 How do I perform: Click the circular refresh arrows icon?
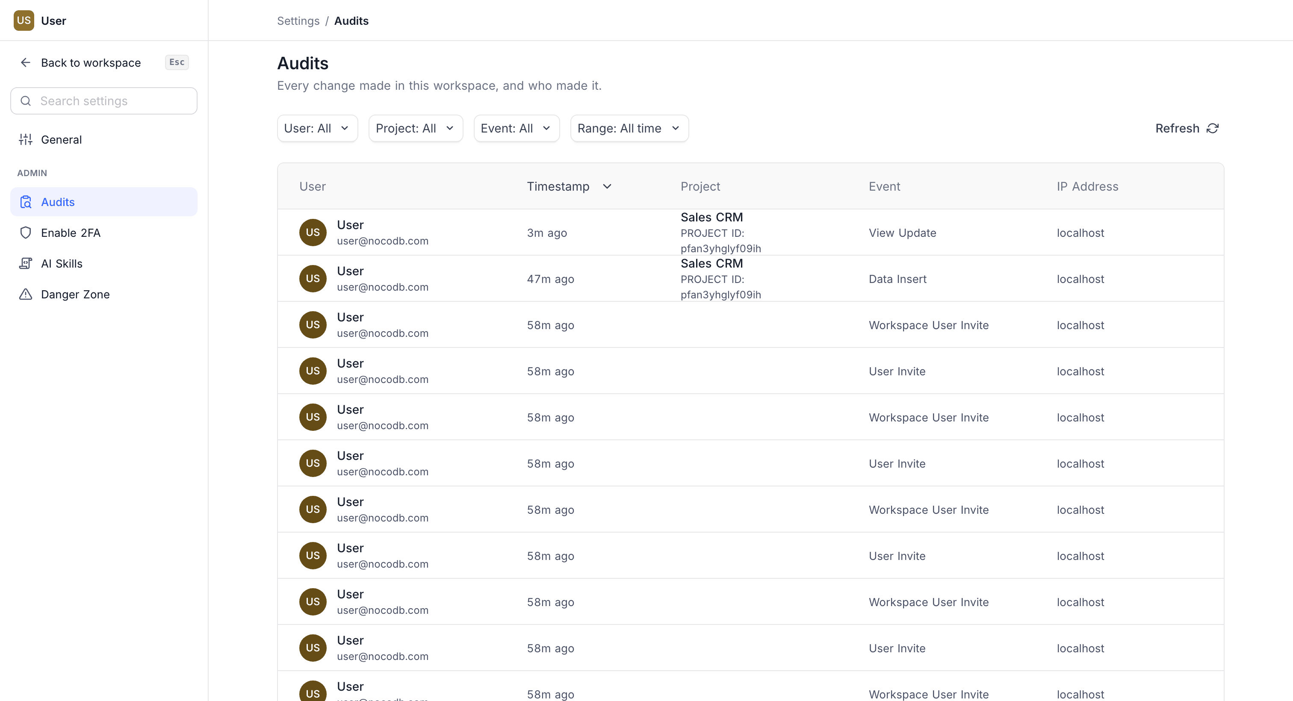[1213, 129]
